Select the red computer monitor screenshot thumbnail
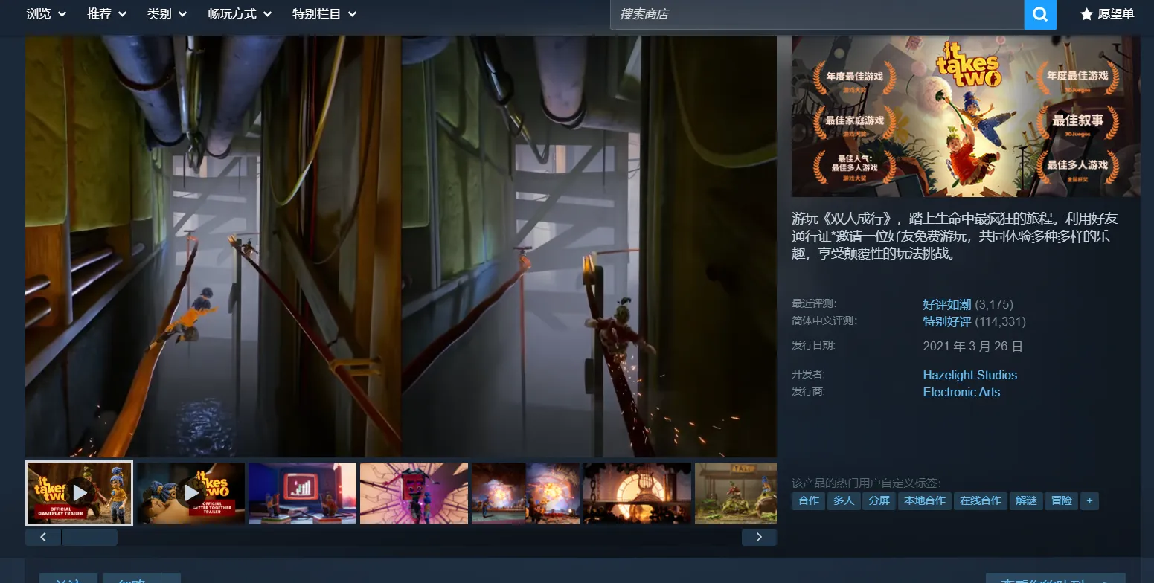This screenshot has height=583, width=1154. (x=302, y=493)
